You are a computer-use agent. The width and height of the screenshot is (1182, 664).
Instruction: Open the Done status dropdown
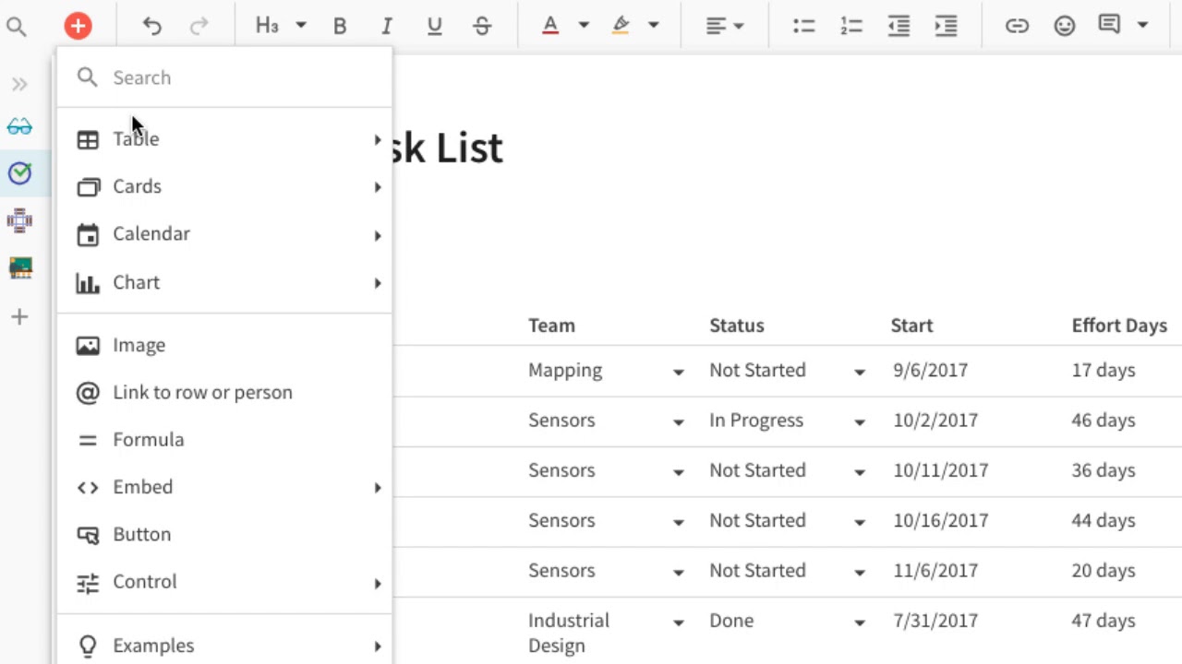[859, 622]
